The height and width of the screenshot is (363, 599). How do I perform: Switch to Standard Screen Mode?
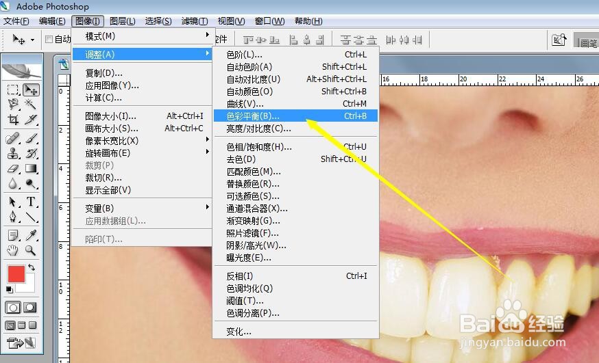tap(11, 325)
